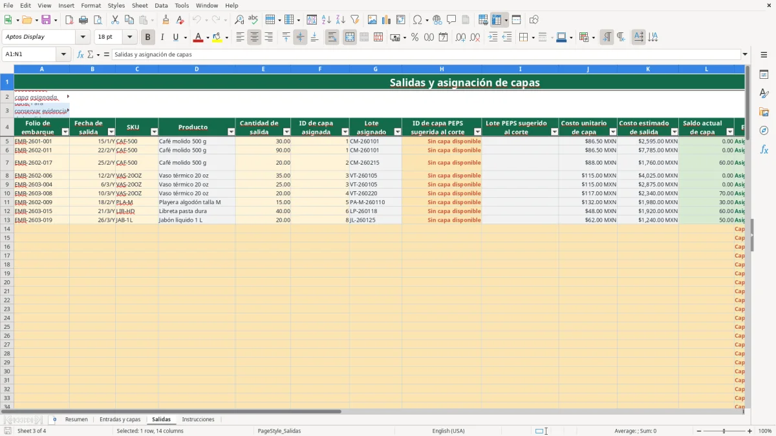
Task: Save the spreadsheet with the floppy icon
Action: pos(46,20)
